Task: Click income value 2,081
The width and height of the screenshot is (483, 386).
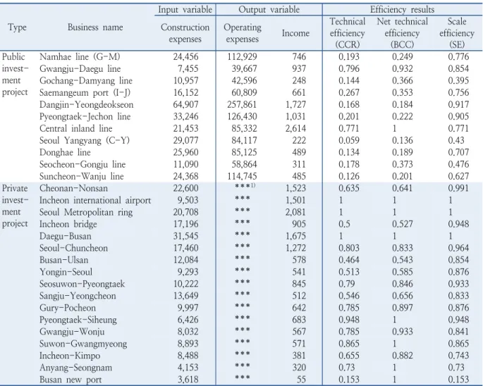Action: pos(295,213)
